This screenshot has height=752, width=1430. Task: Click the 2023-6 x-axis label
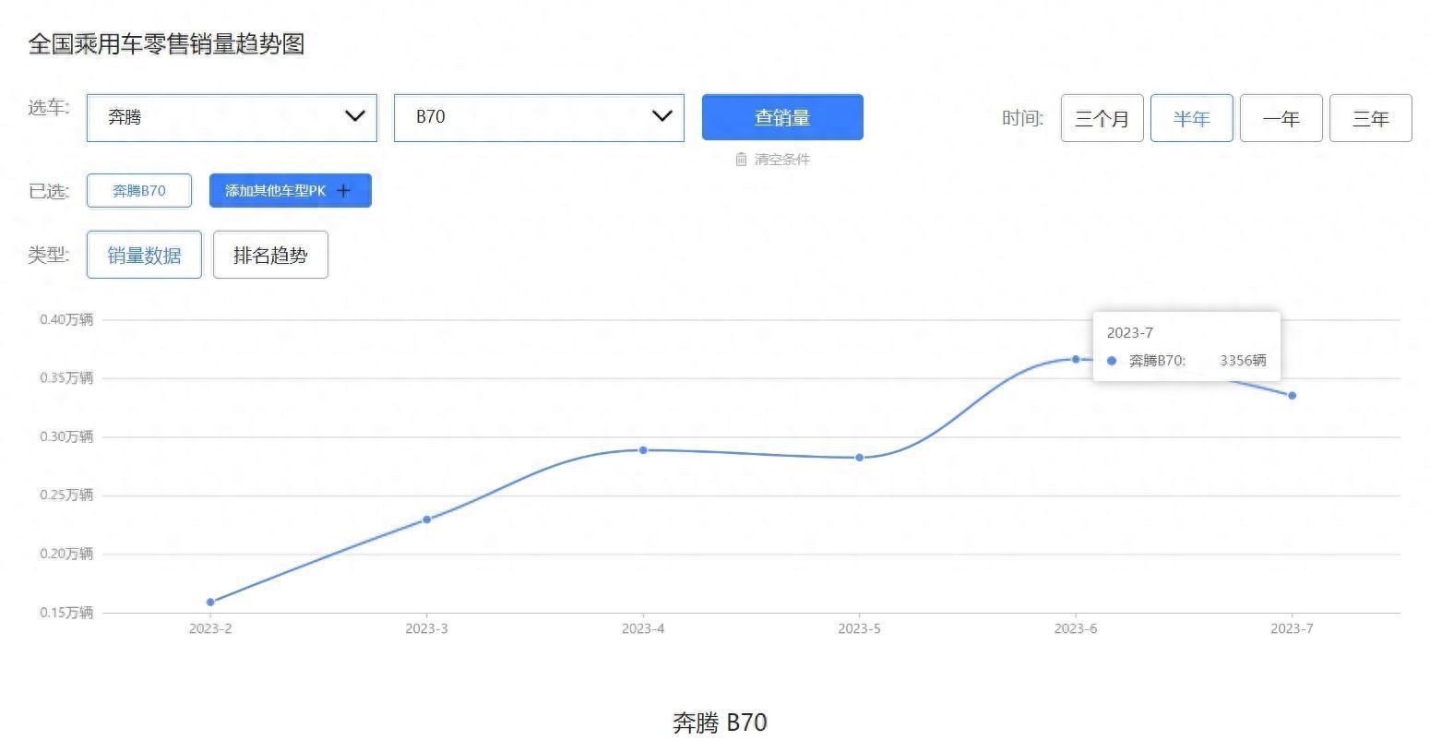(1076, 628)
